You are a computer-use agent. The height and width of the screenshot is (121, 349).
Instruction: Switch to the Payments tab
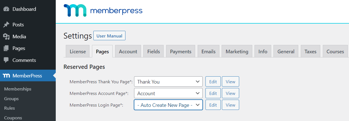tap(181, 51)
